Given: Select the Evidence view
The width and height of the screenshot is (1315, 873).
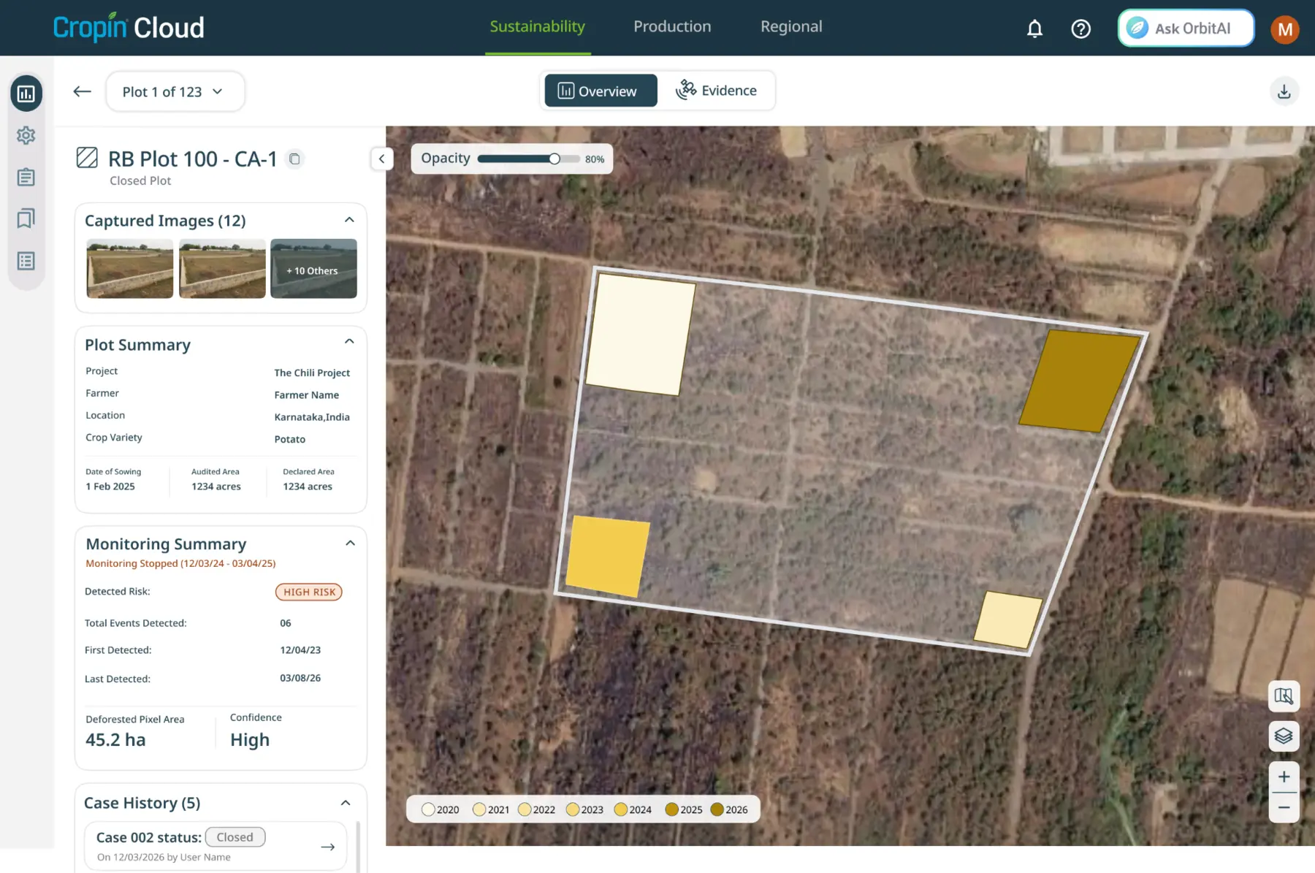Looking at the screenshot, I should pos(716,91).
